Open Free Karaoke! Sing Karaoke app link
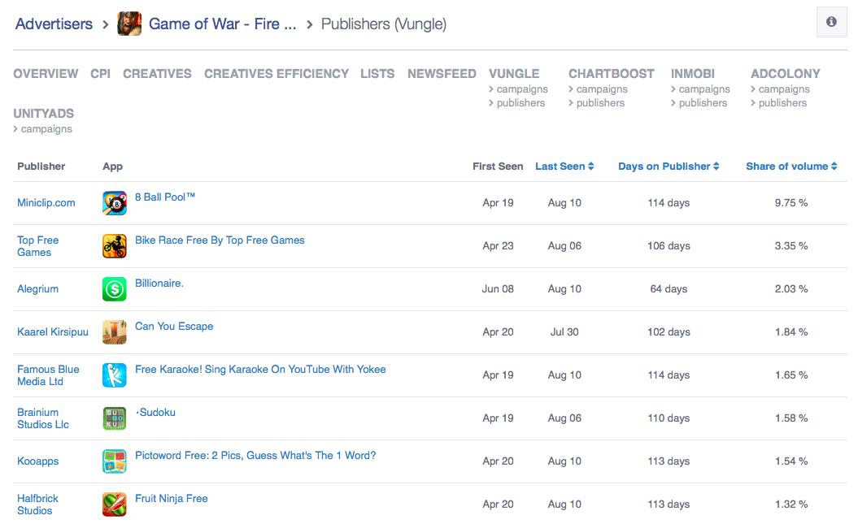Viewport: 858px width, 524px height. pyautogui.click(x=260, y=370)
